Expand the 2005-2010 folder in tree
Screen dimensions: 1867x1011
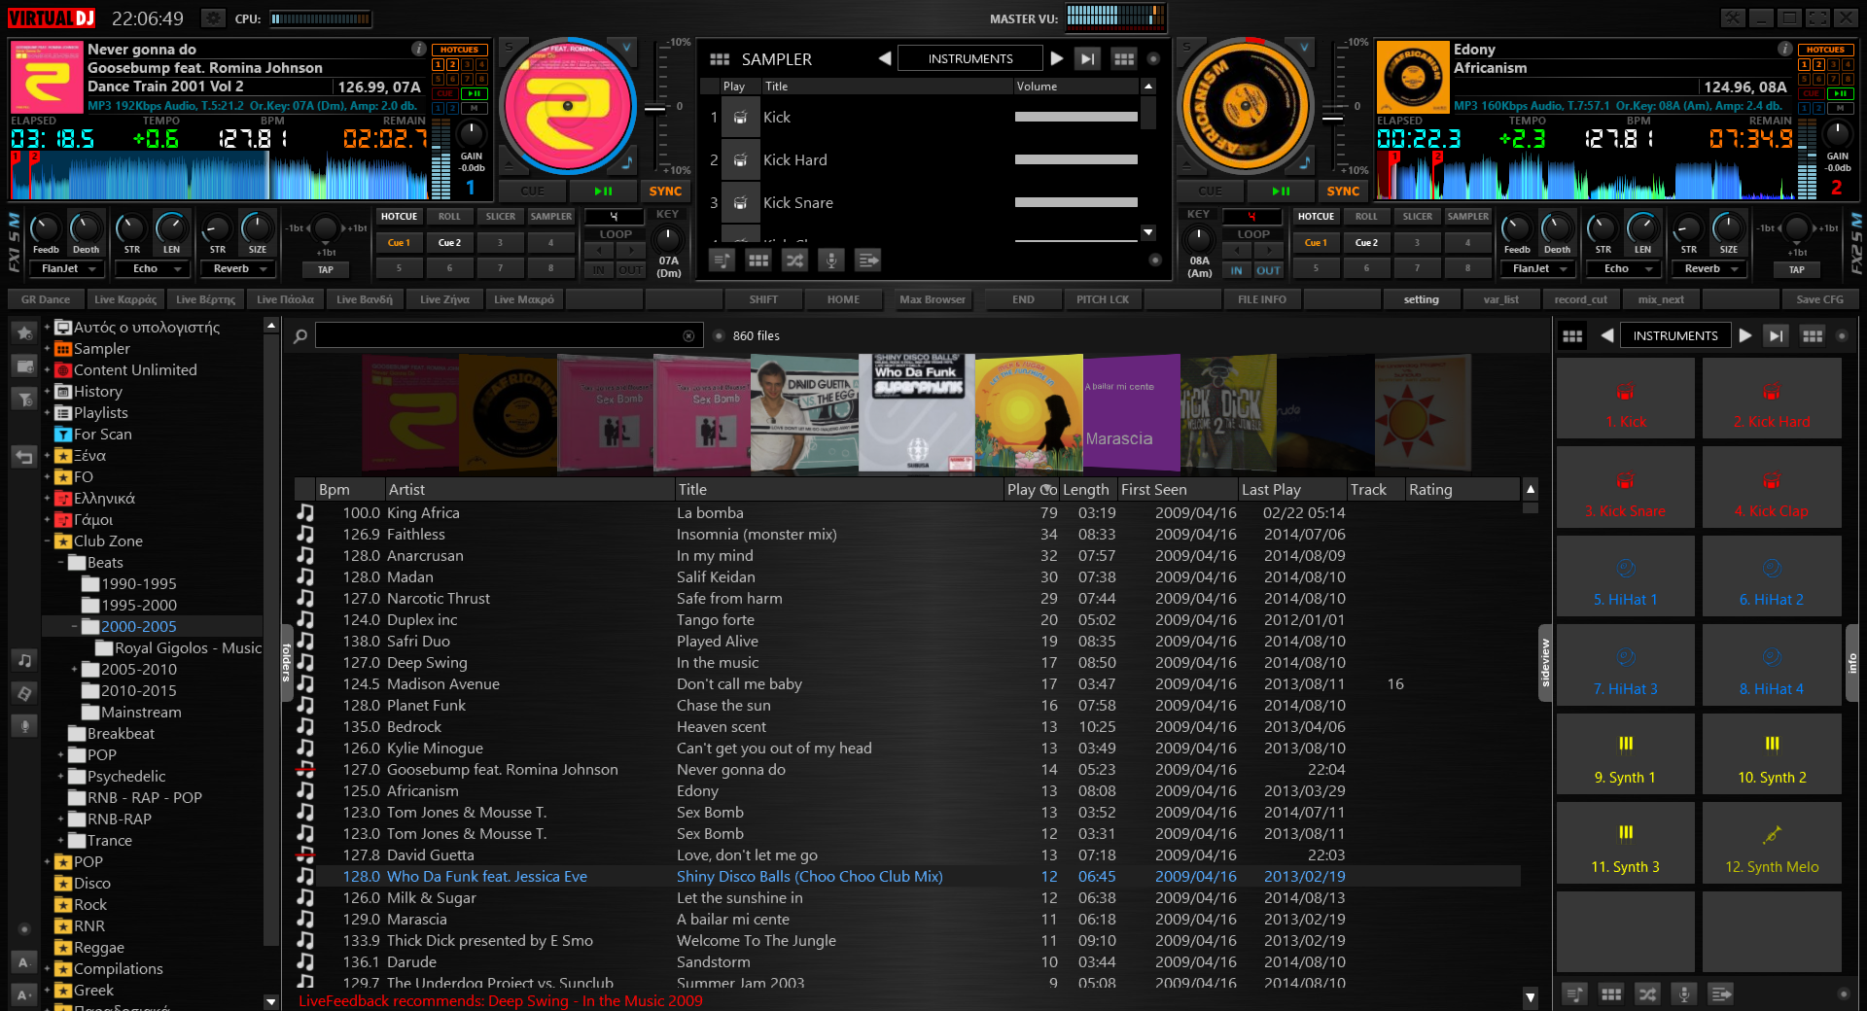[74, 670]
